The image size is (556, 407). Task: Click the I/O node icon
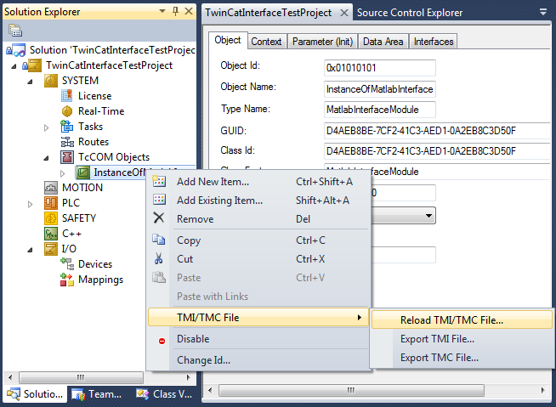51,248
